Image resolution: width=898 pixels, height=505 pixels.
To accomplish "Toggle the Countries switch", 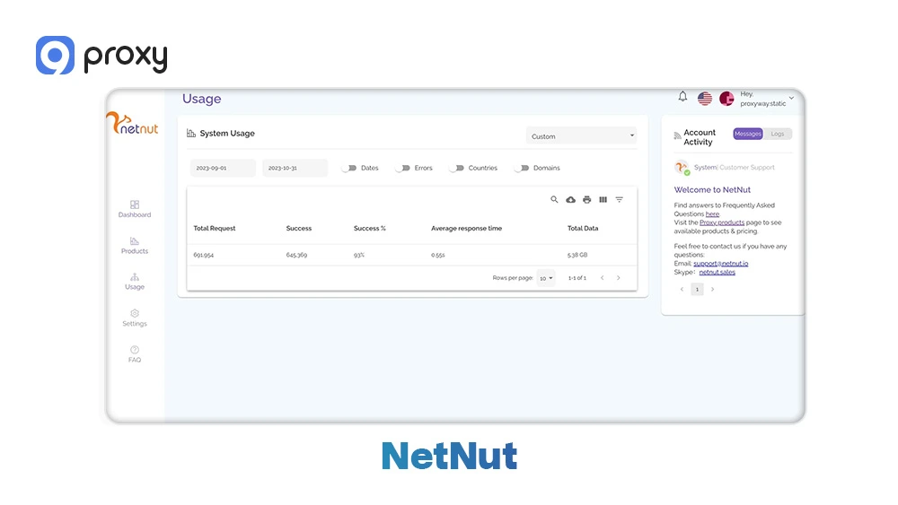I will pos(456,168).
